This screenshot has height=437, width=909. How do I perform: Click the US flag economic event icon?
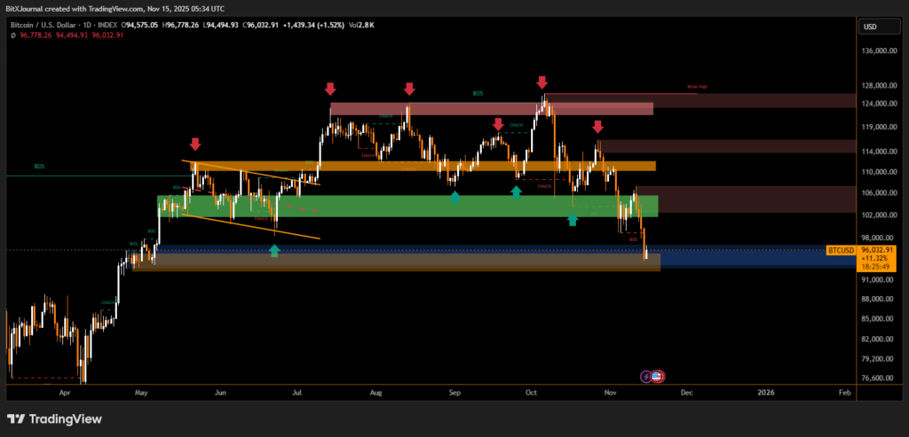658,376
